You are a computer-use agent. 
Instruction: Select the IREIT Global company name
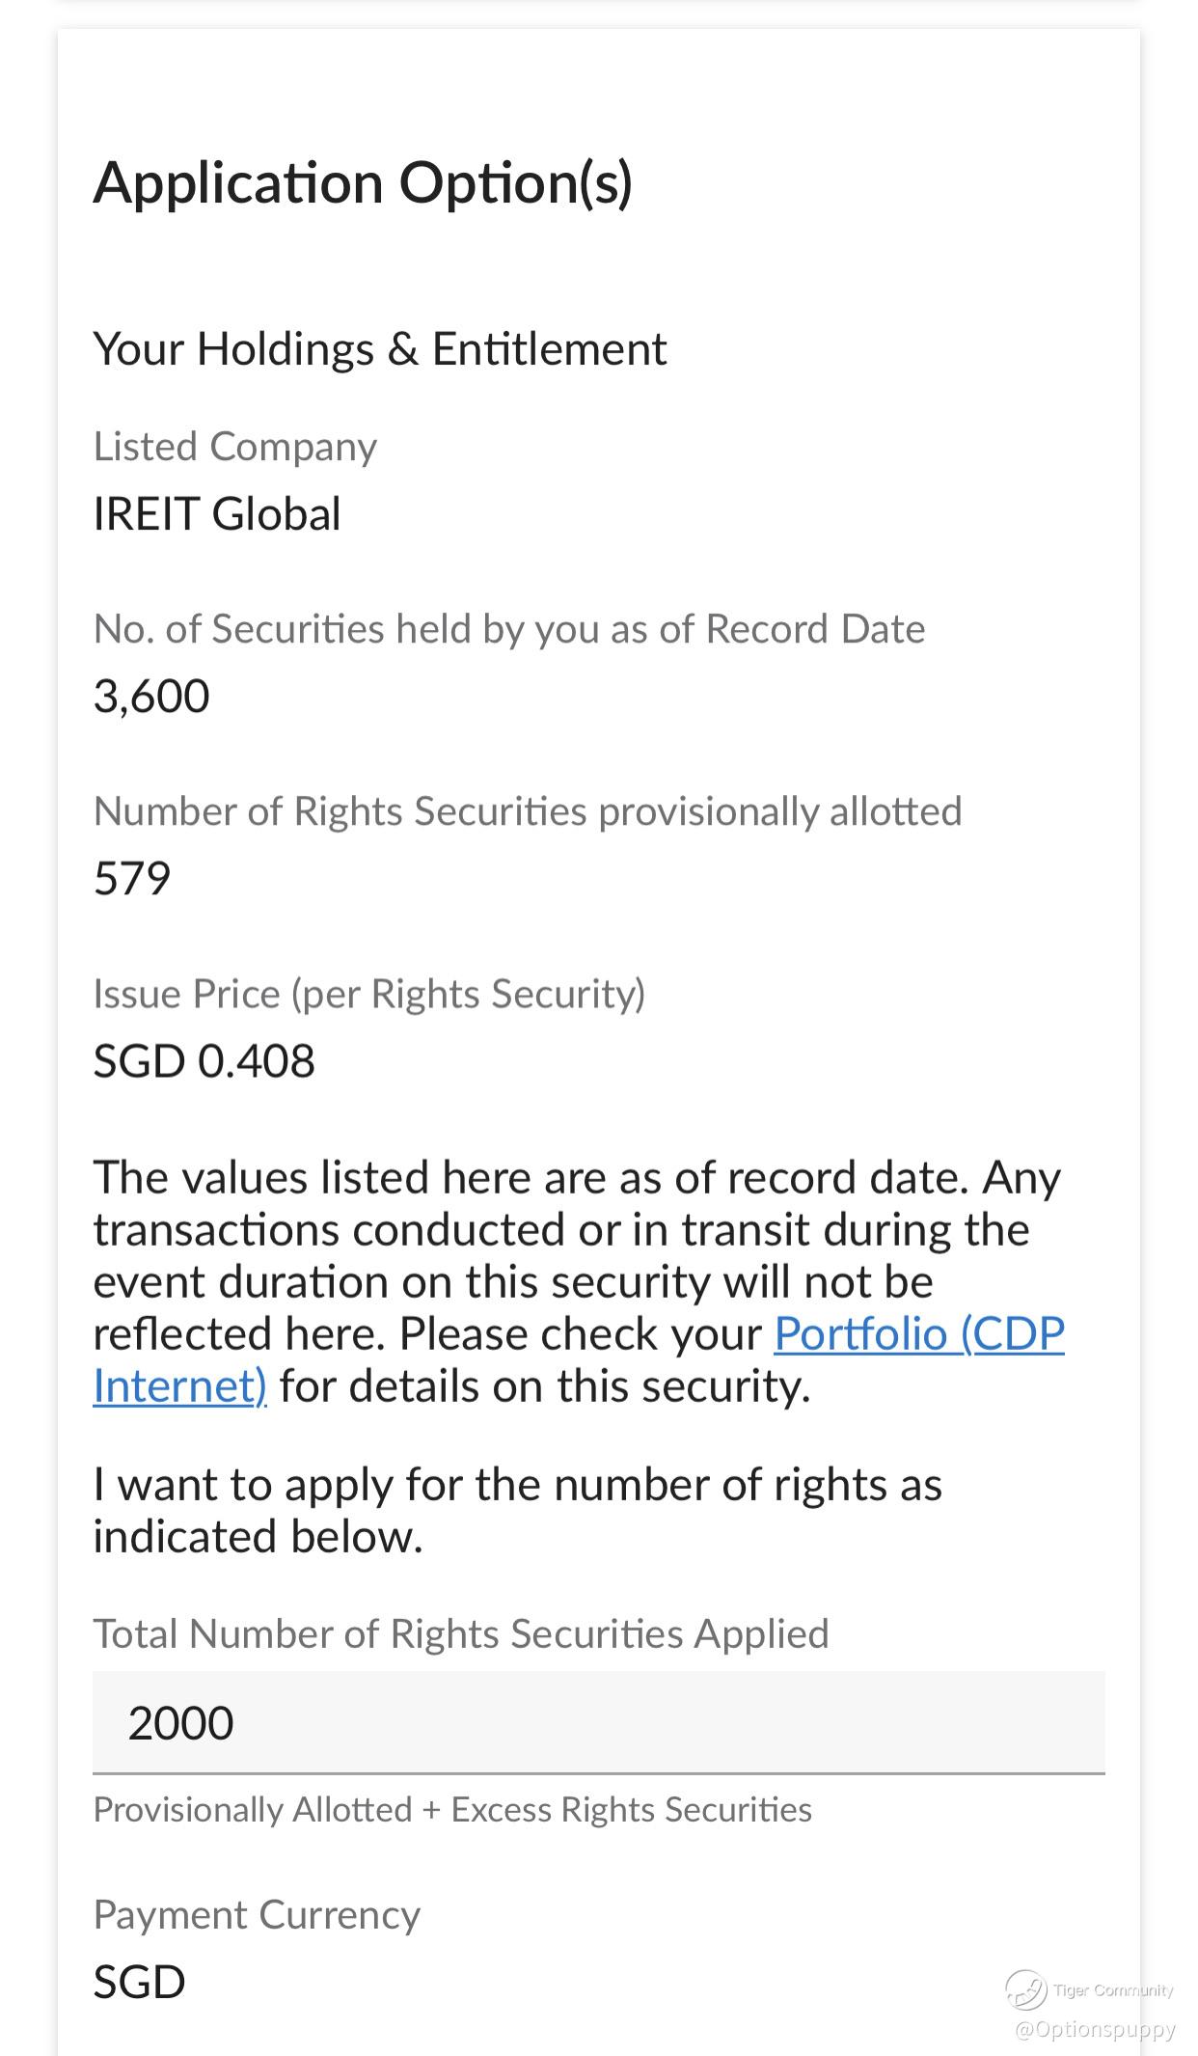tap(217, 513)
